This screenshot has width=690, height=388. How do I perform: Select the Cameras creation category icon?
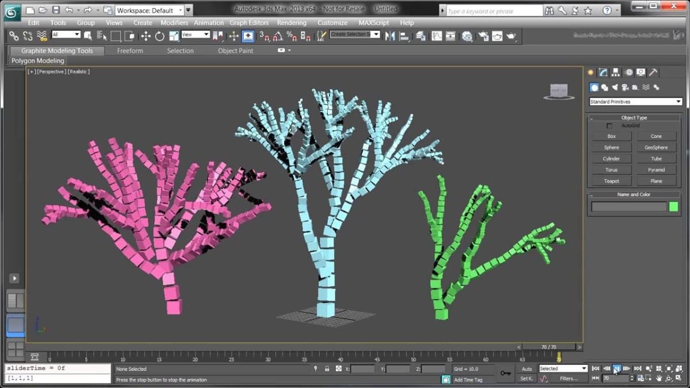(x=626, y=87)
